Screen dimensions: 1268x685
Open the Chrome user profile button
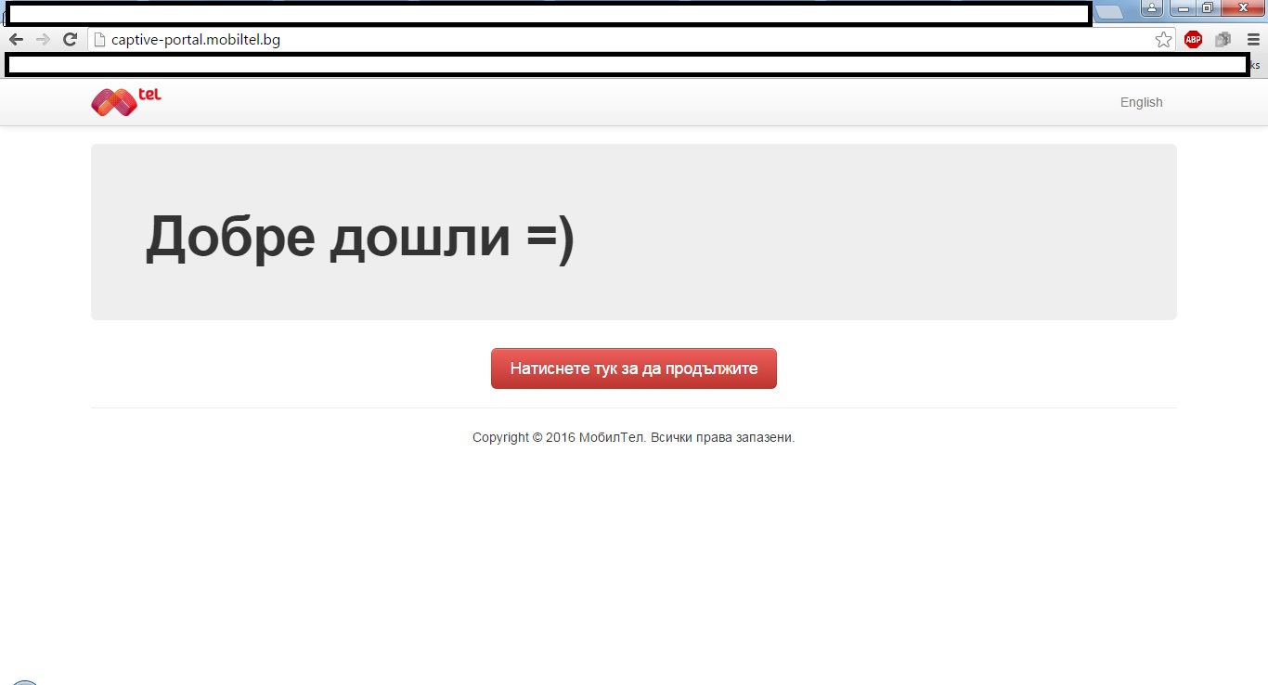(x=1152, y=8)
